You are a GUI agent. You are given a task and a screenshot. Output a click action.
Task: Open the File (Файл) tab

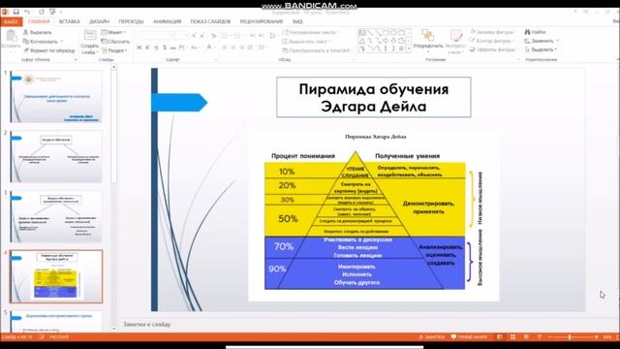click(x=11, y=21)
